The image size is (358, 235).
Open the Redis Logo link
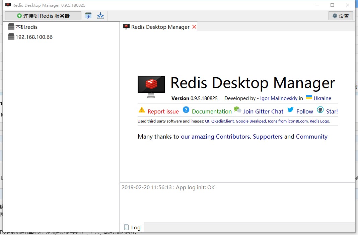click(x=319, y=121)
